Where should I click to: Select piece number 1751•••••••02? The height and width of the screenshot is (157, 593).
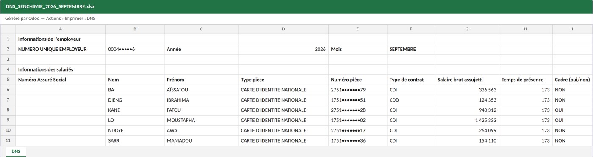[x=357, y=120]
